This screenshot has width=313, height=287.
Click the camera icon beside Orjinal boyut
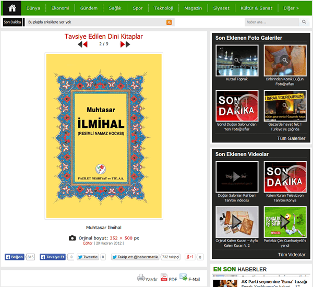click(x=72, y=238)
